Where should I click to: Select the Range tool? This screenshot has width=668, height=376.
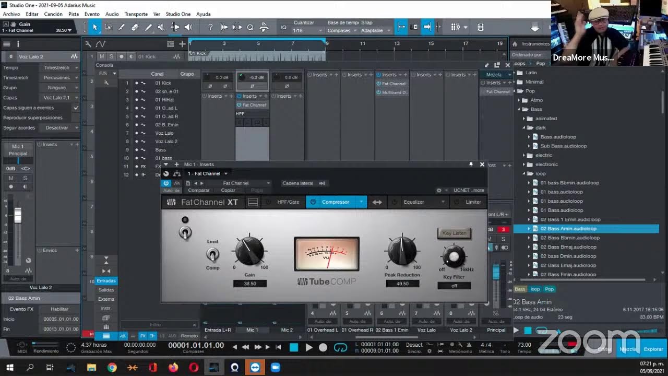coord(109,27)
